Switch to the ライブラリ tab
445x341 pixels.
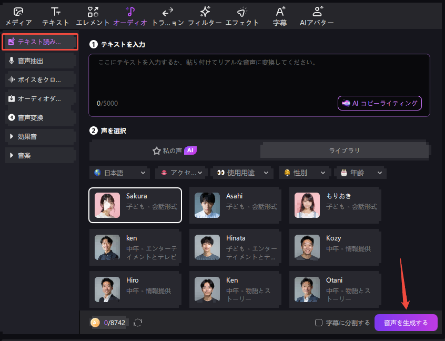(x=344, y=150)
